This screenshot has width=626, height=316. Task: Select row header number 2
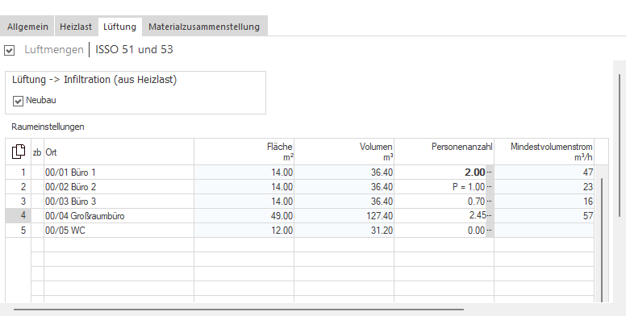pyautogui.click(x=19, y=187)
